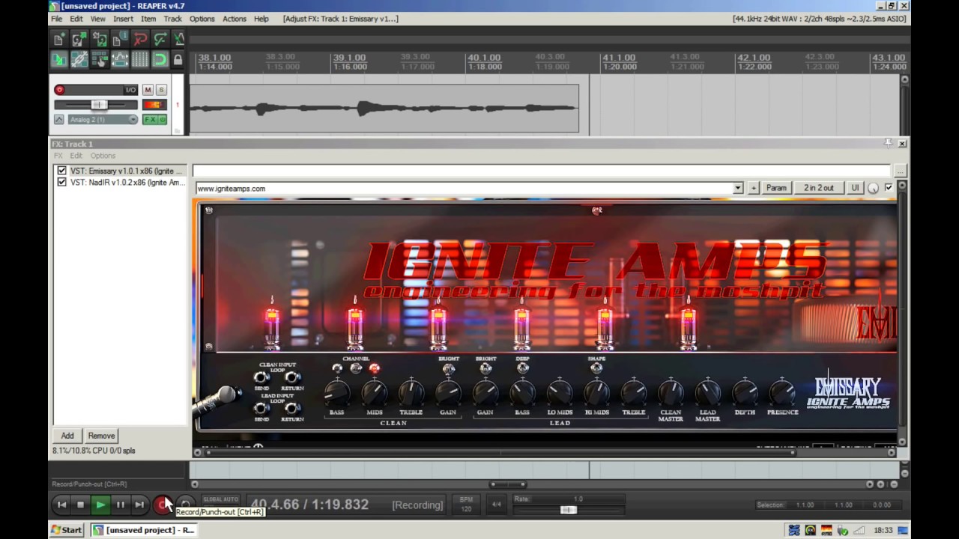
Task: Open preset dropdown showing www.igniteamps.com
Action: coord(738,188)
